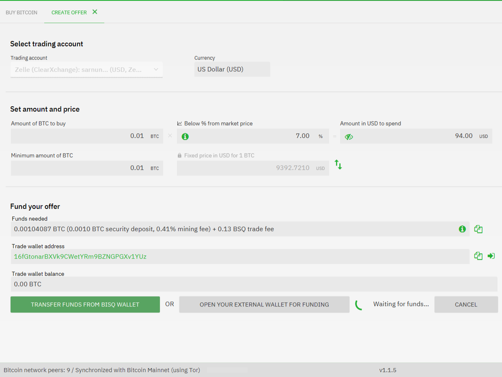Select the Create Offer tab
Image resolution: width=502 pixels, height=377 pixels.
pyautogui.click(x=69, y=13)
